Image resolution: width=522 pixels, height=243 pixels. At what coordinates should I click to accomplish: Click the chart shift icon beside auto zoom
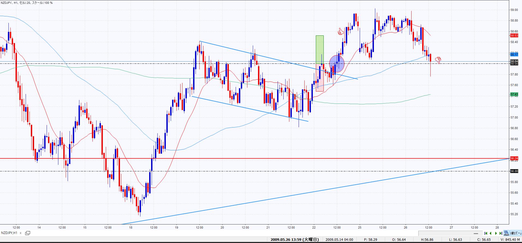point(506,233)
